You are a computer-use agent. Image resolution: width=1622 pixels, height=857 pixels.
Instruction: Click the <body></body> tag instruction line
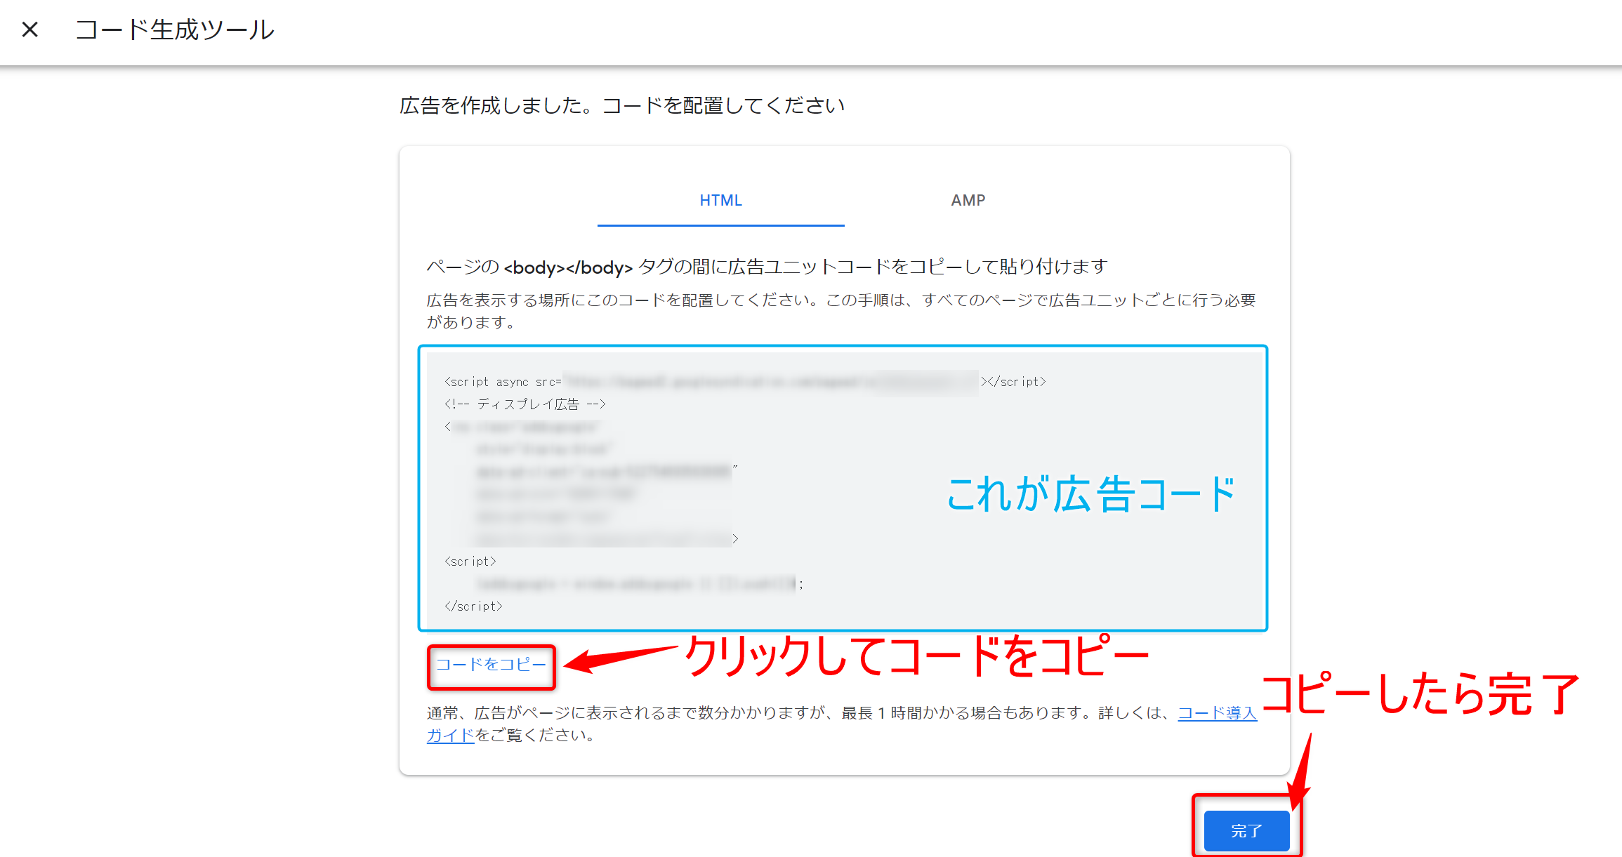click(767, 267)
